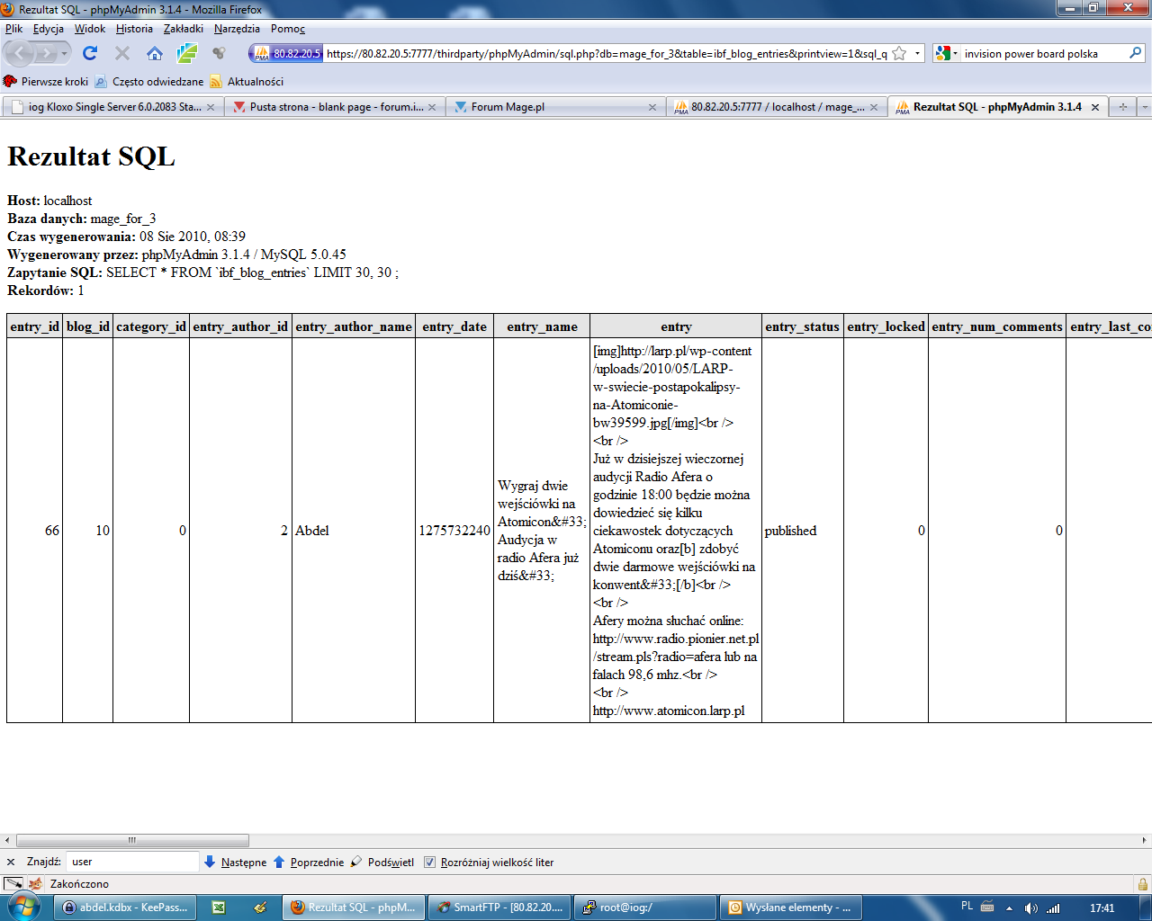Screen dimensions: 1152x921
Task: Open SmartFTP from the taskbar
Action: click(499, 908)
